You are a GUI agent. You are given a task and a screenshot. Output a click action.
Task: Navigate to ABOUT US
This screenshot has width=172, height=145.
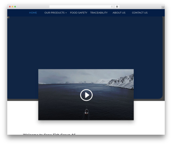pyautogui.click(x=119, y=13)
